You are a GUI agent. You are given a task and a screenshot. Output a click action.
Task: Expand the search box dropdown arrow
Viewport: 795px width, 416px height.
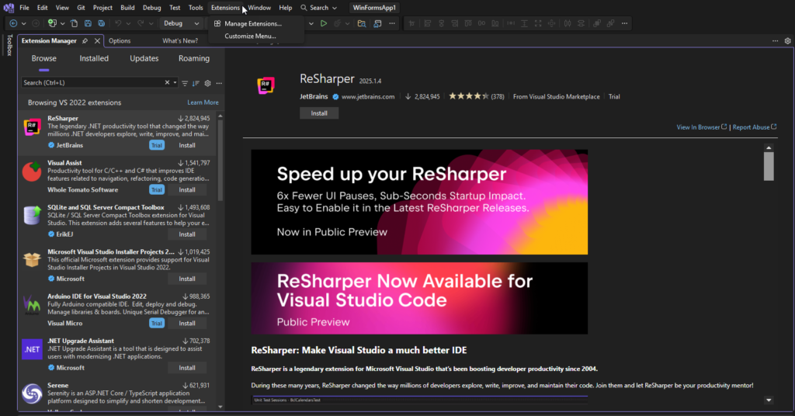175,82
